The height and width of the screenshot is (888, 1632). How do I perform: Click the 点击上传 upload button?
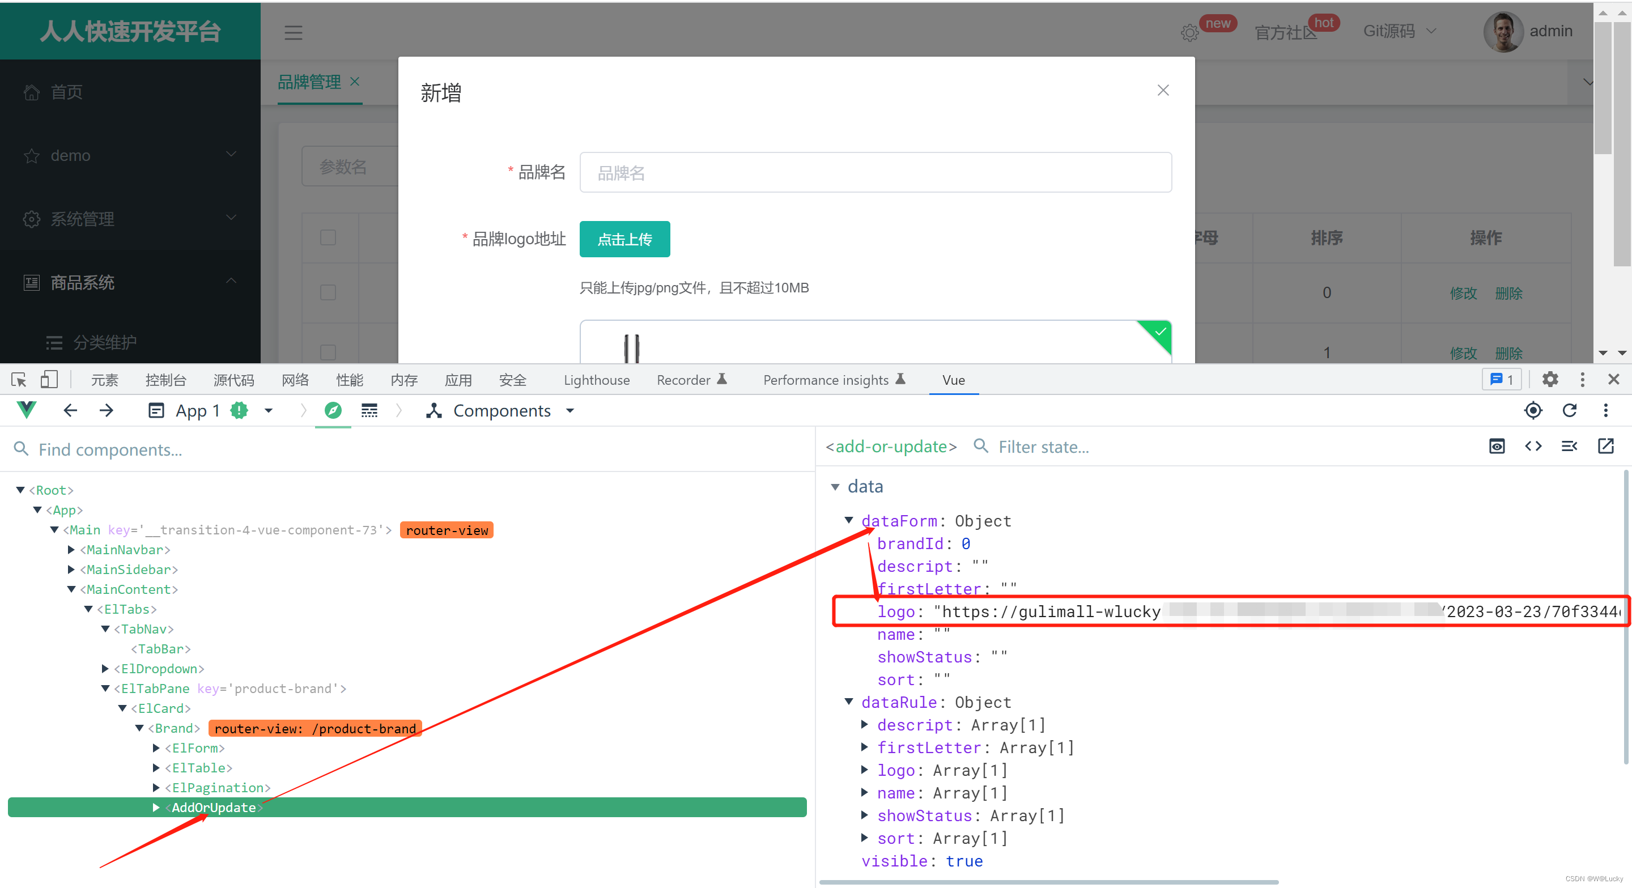624,239
